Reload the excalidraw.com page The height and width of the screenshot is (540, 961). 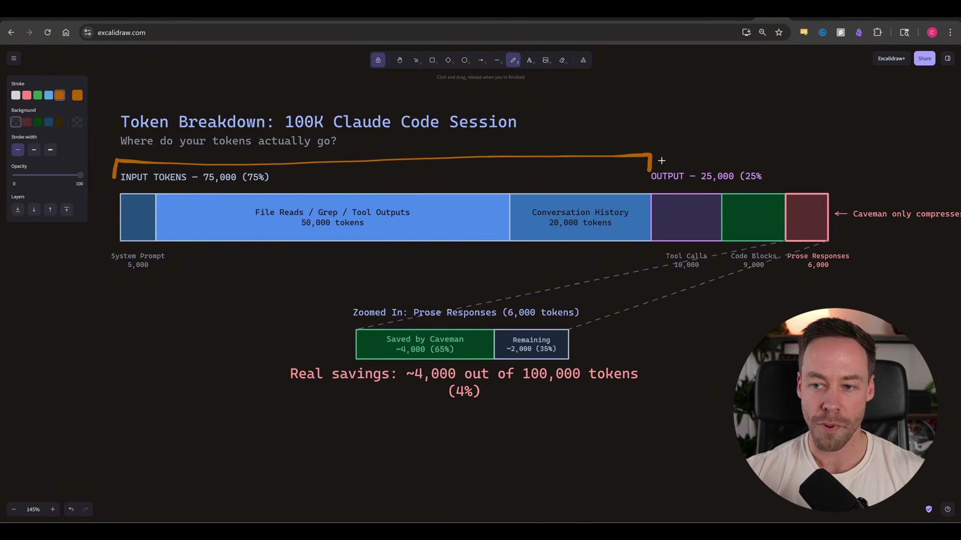[x=48, y=32]
